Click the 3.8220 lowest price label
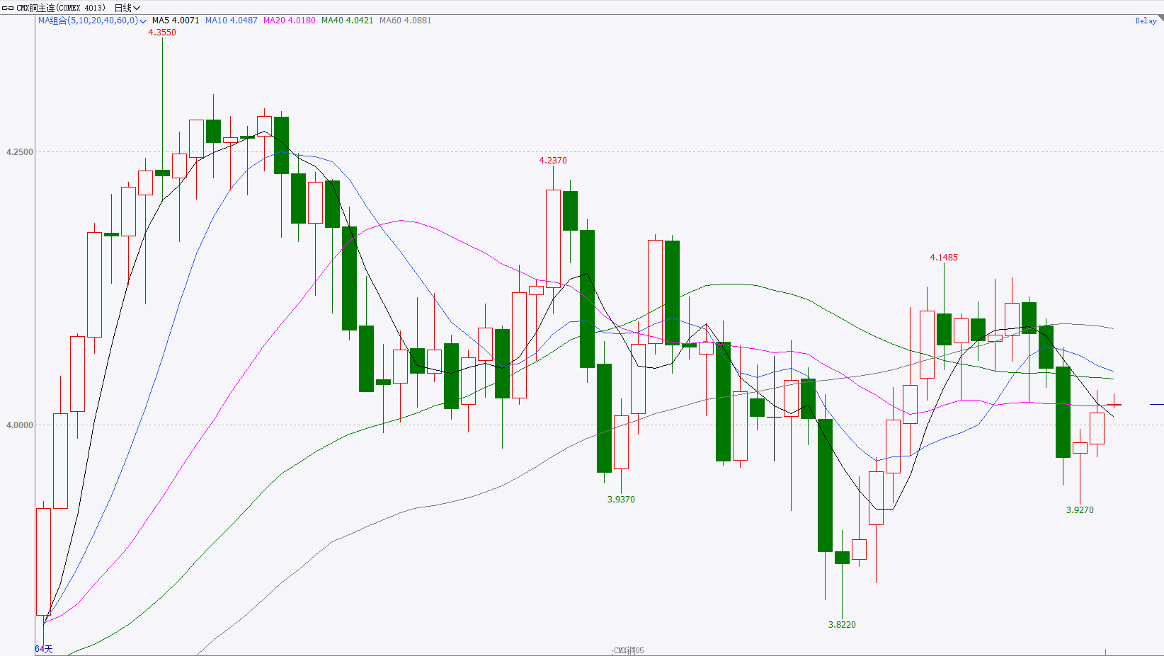The height and width of the screenshot is (656, 1164). click(x=842, y=625)
